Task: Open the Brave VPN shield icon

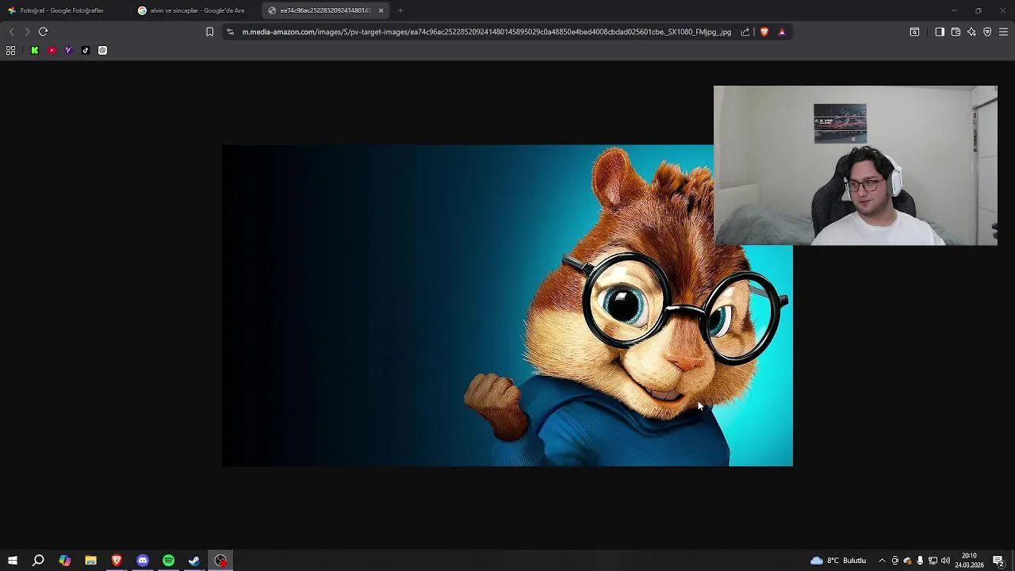Action: click(987, 32)
